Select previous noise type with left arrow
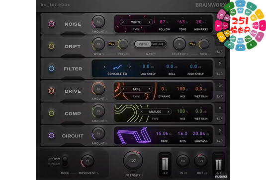This screenshot has width=266, height=180. pos(123,22)
